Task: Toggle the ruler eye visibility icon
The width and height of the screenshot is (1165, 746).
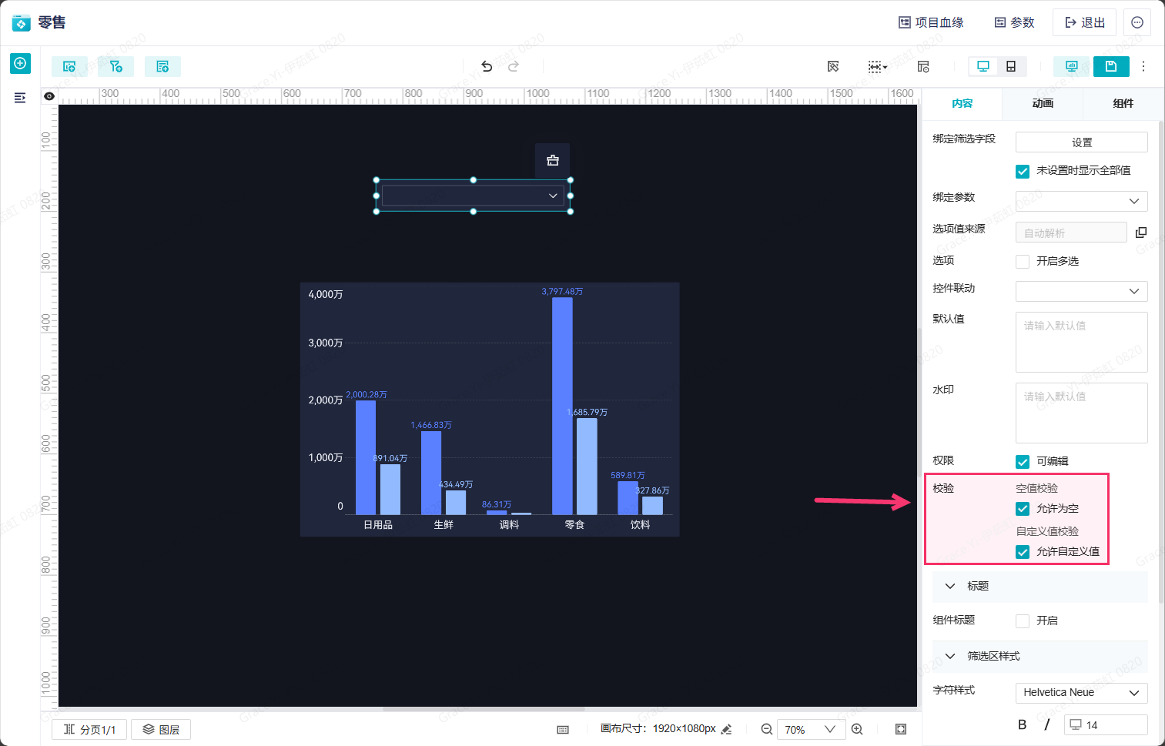Action: tap(49, 96)
